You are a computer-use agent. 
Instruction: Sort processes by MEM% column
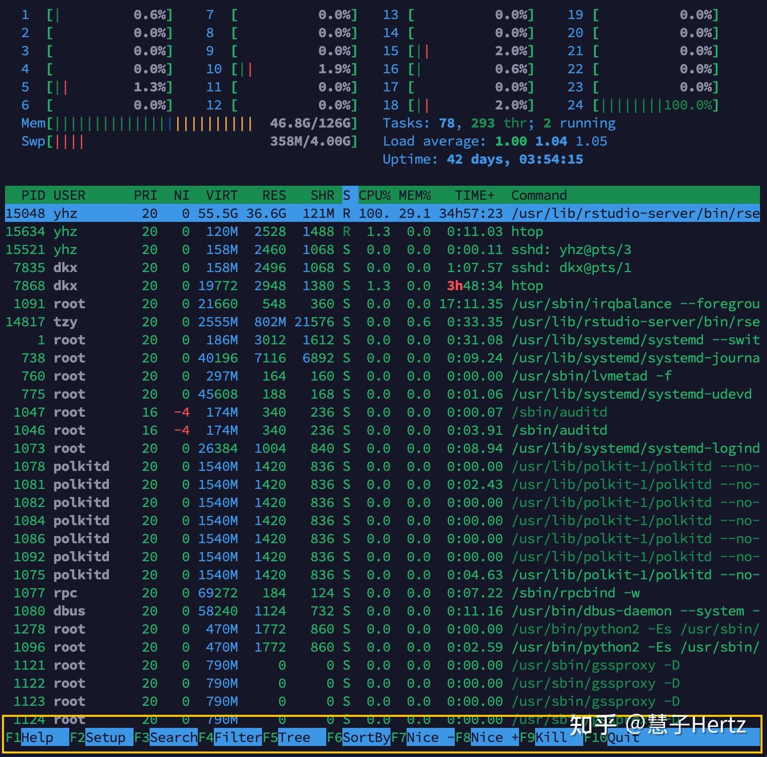tap(414, 195)
